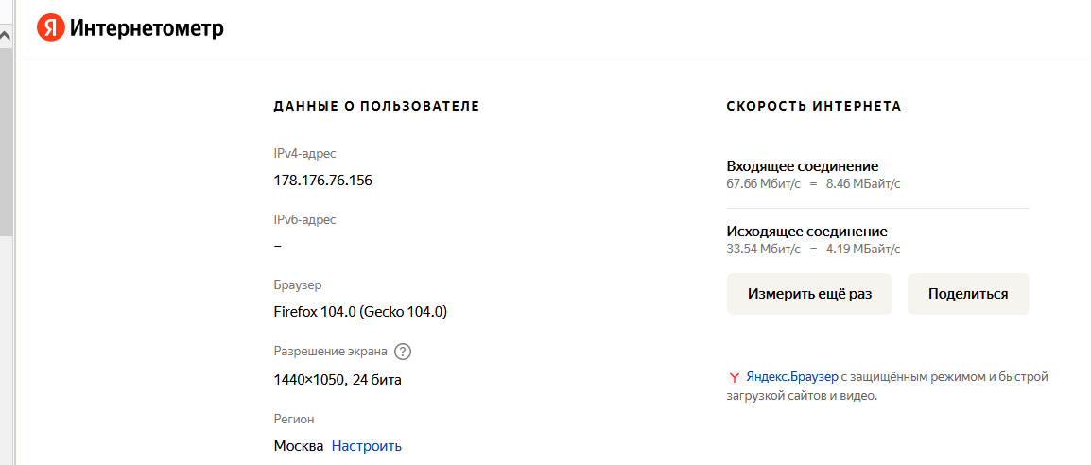Click the 33.54 Мбит/с upload speed value
Screen dimensions: 1091x465
[x=763, y=250]
